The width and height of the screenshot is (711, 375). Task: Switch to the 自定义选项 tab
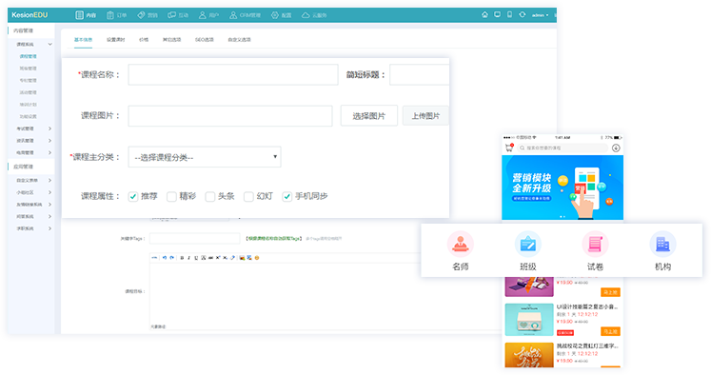tap(240, 39)
